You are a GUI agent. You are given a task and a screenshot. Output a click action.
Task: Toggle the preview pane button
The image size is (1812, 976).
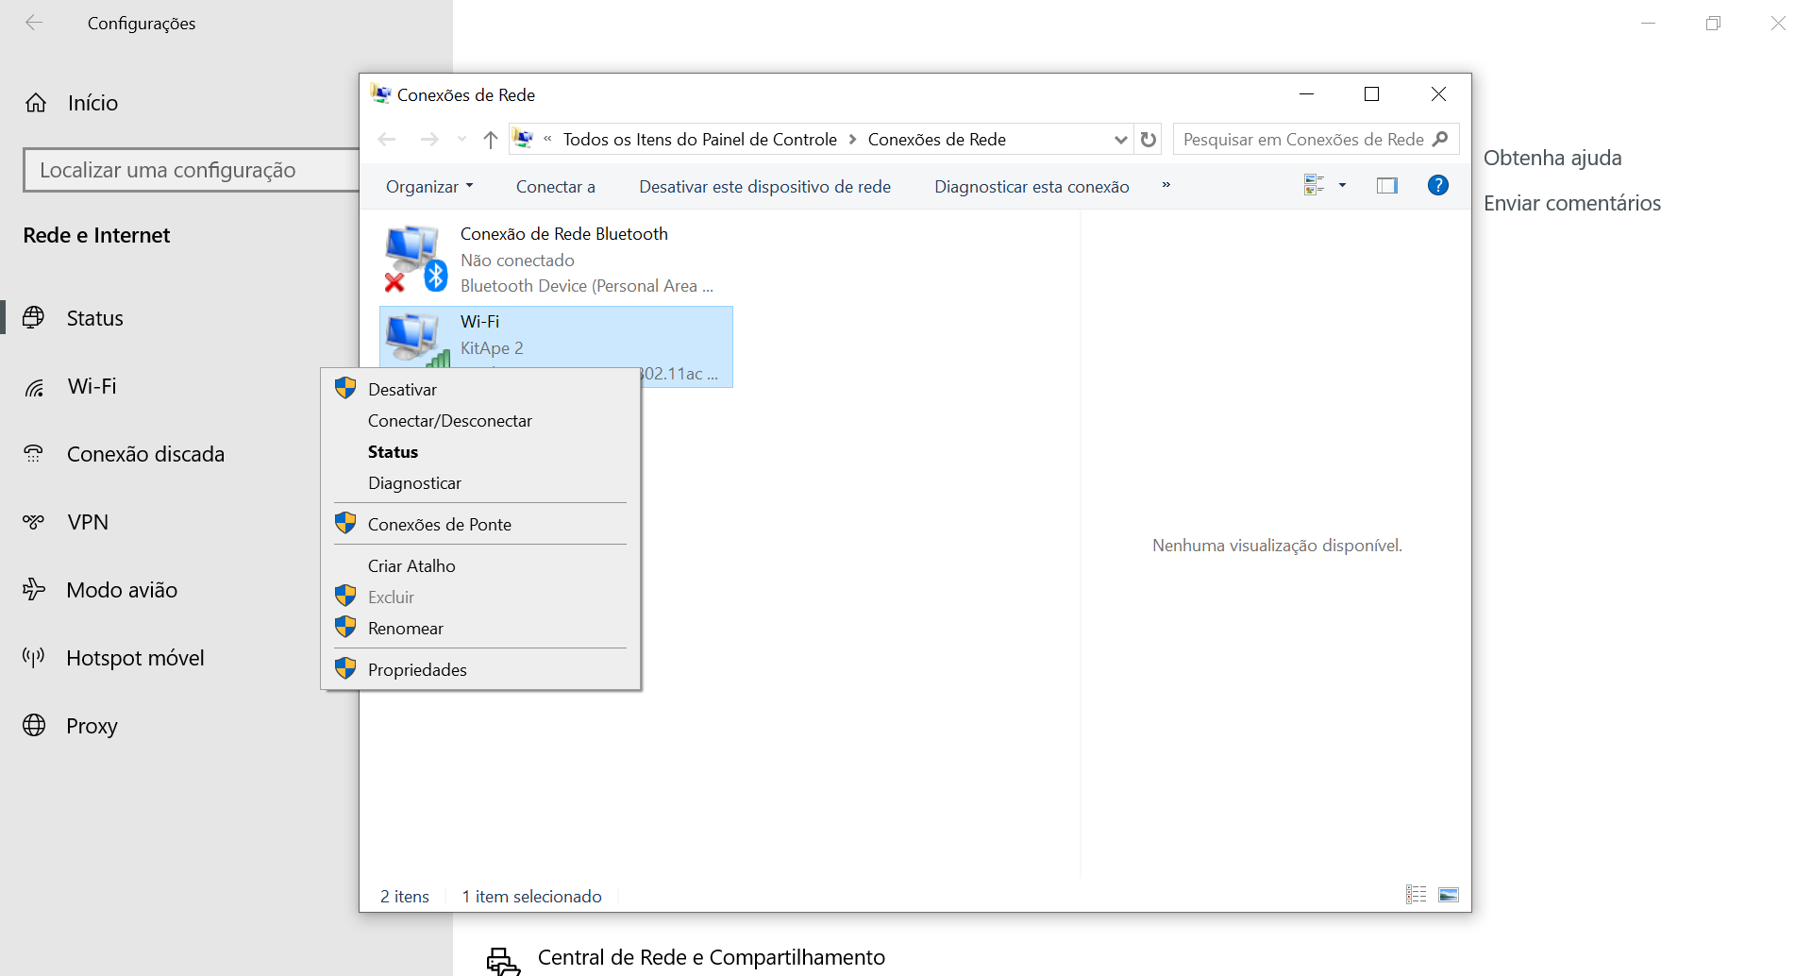point(1387,186)
